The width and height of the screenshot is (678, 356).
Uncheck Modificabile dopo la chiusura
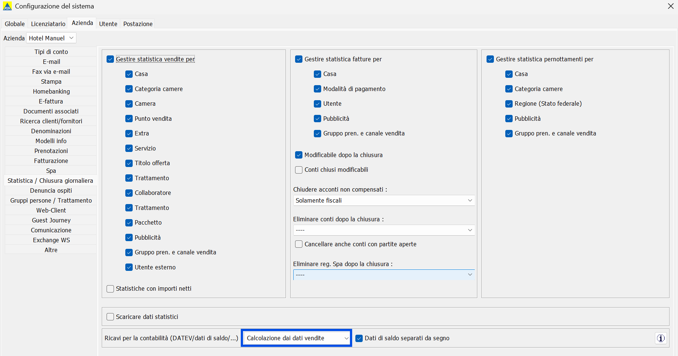(x=299, y=155)
